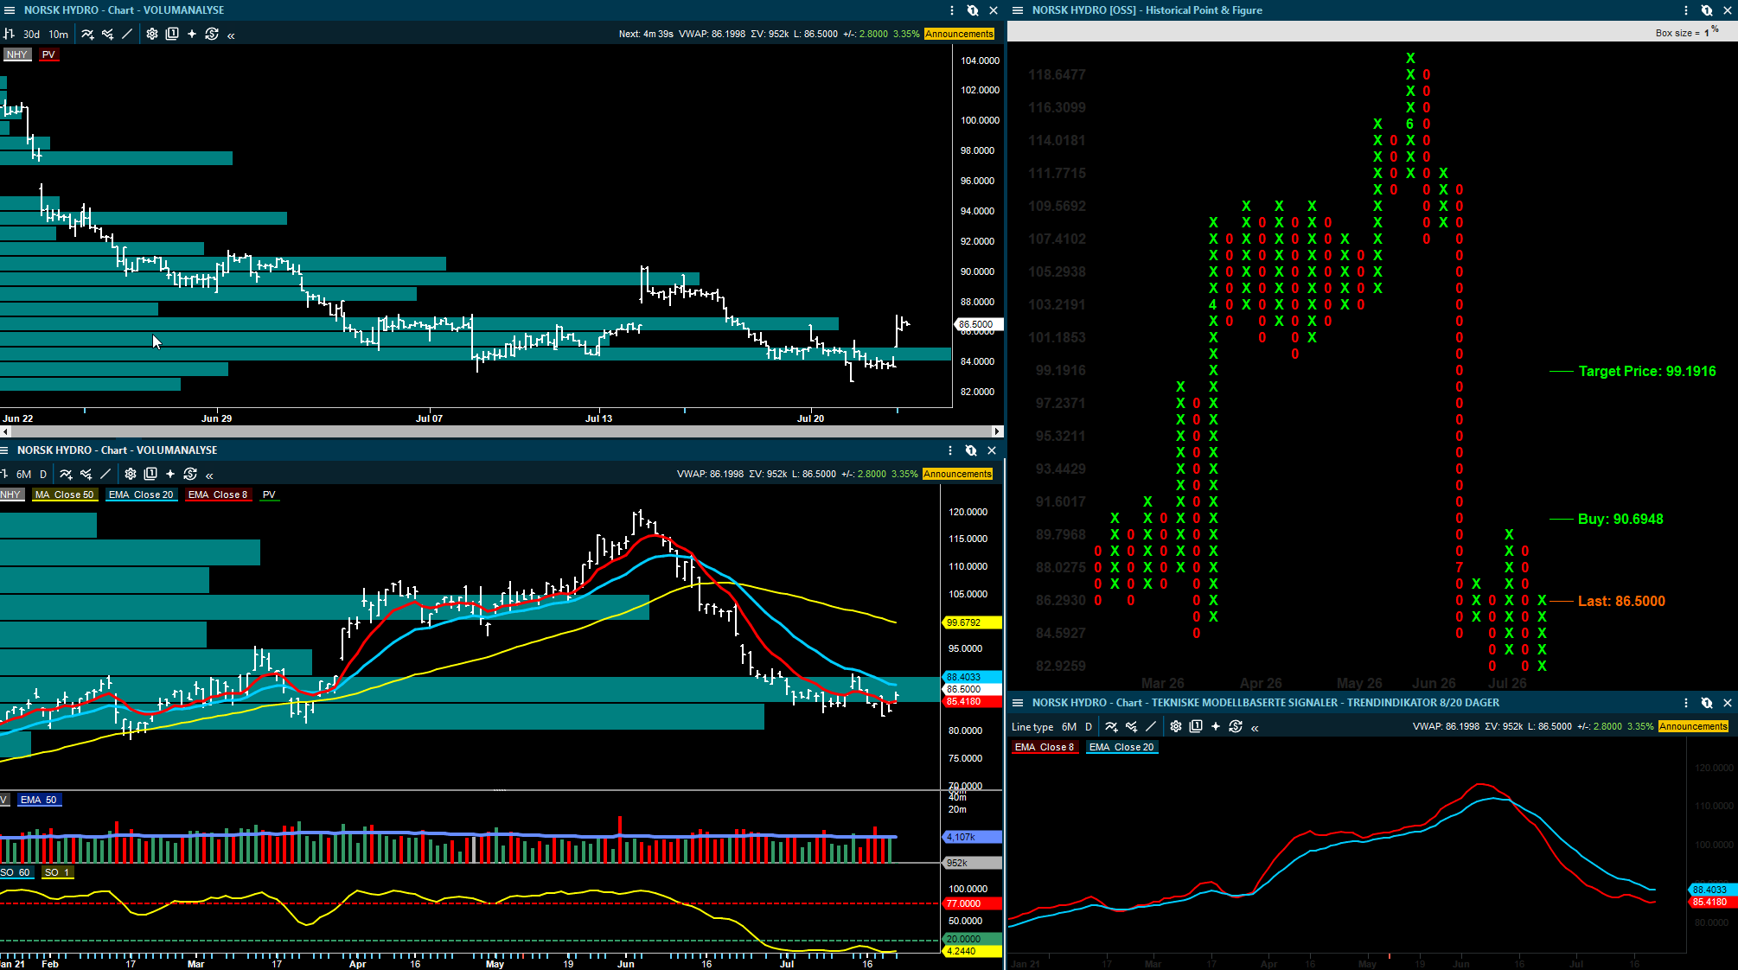Click the EMA Close 20 cyan label in trend chart
The height and width of the screenshot is (970, 1738).
pos(1121,747)
